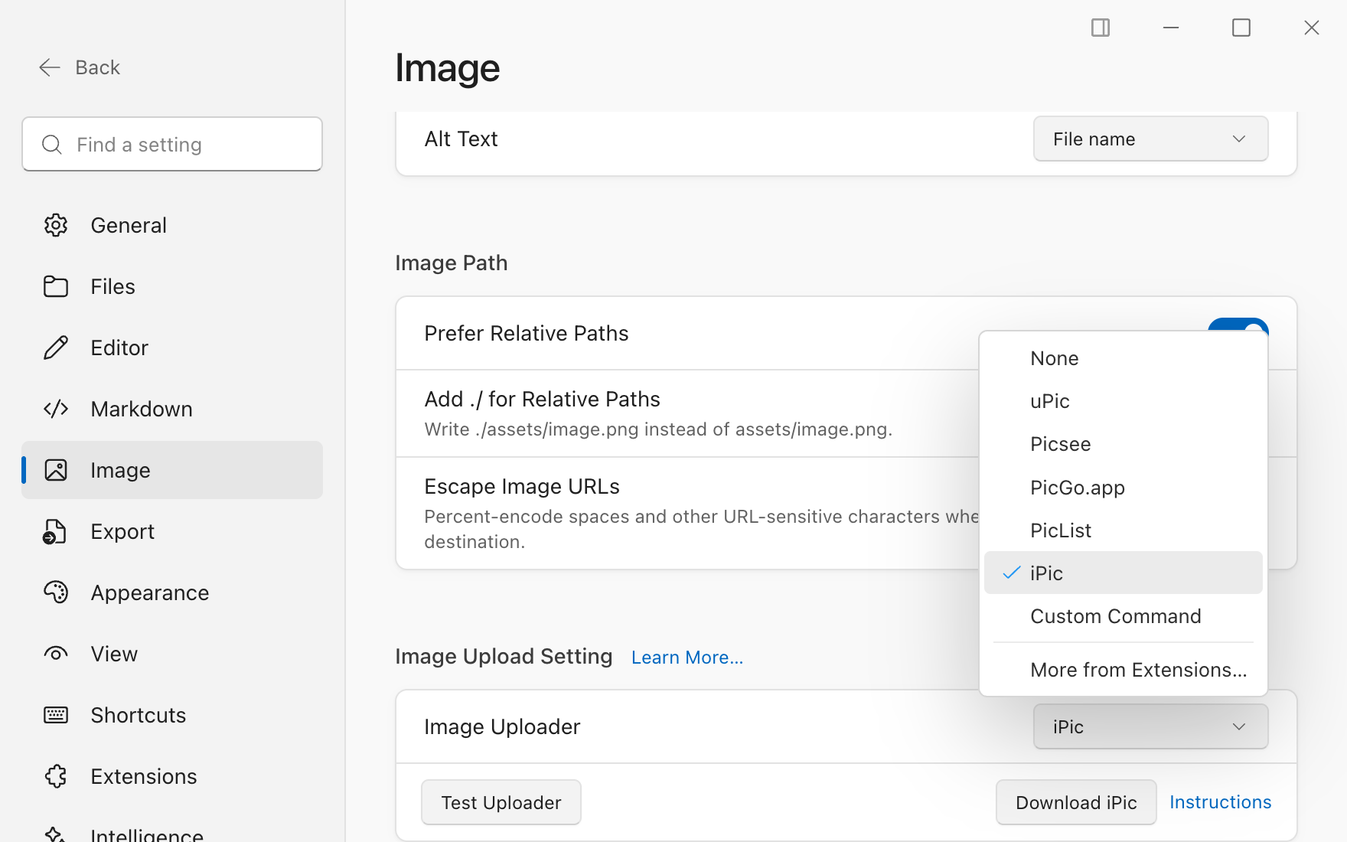1347x842 pixels.
Task: Choose PicList from the menu
Action: (x=1123, y=530)
